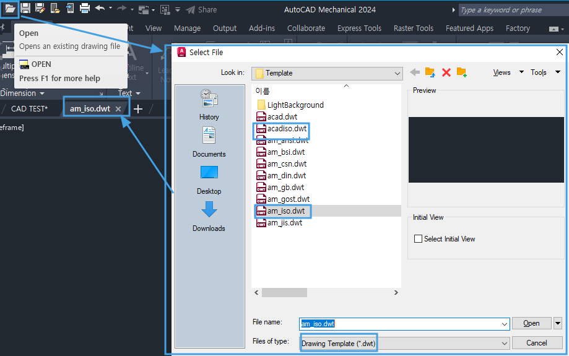Open the Undo history dropdown arrow
This screenshot has height=356, width=569.
pyautogui.click(x=110, y=8)
